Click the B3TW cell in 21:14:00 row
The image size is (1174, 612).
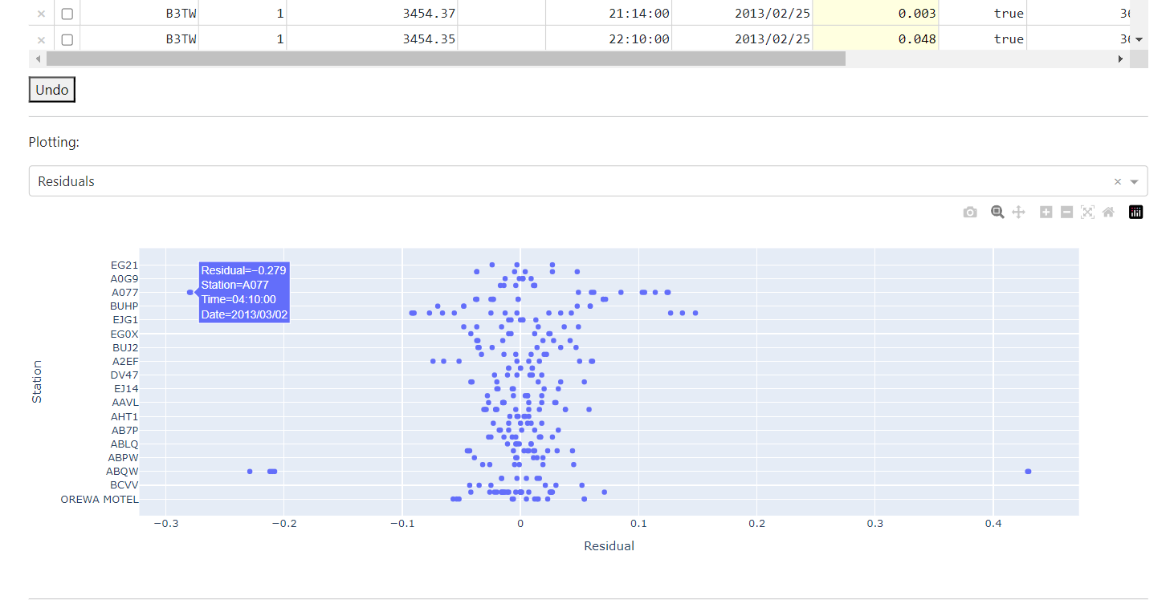tap(139, 14)
